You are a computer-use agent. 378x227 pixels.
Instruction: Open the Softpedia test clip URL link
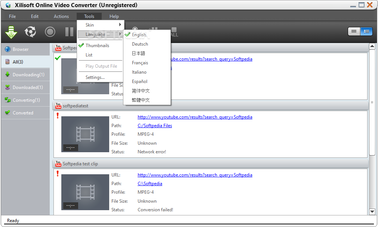tap(195, 175)
